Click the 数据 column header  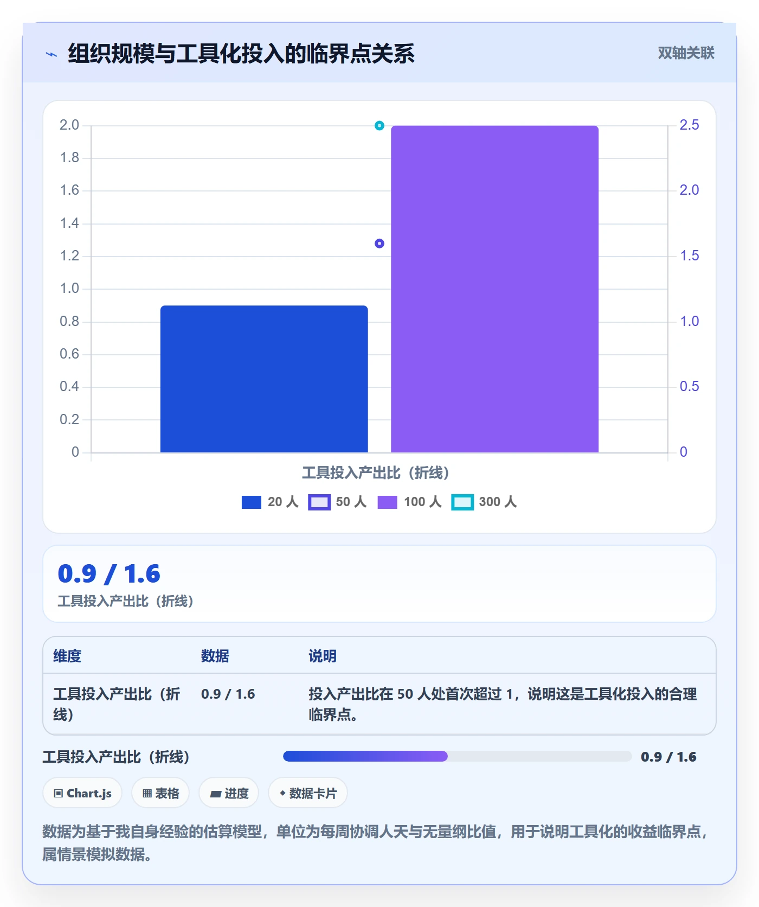coord(215,656)
